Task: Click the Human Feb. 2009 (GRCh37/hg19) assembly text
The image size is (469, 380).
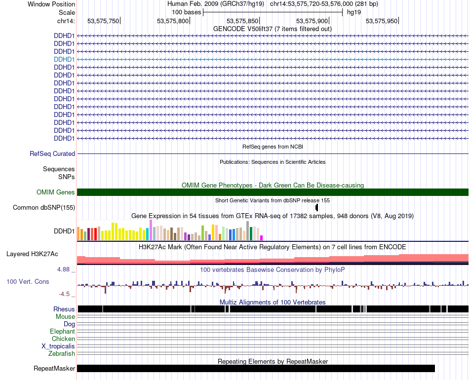Action: pos(216,4)
